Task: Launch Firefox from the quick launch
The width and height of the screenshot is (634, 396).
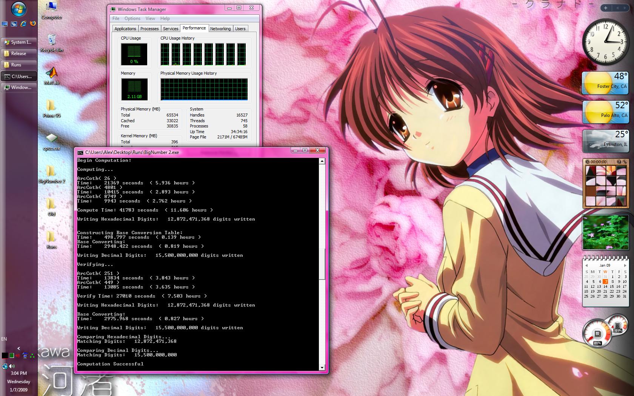Action: (x=33, y=23)
